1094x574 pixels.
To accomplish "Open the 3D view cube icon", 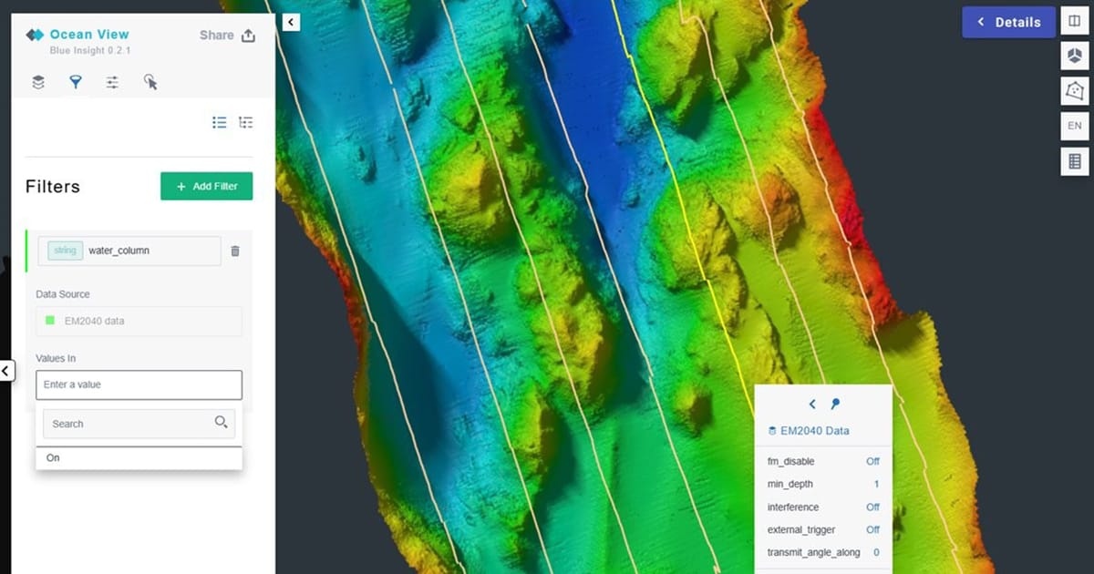I will pos(1074,56).
